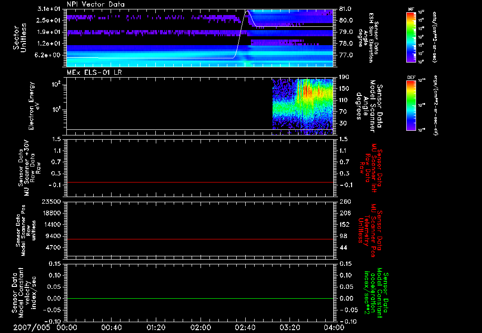Click the peak of white sun elevation curve
The height and width of the screenshot is (333, 482).
(x=247, y=10)
